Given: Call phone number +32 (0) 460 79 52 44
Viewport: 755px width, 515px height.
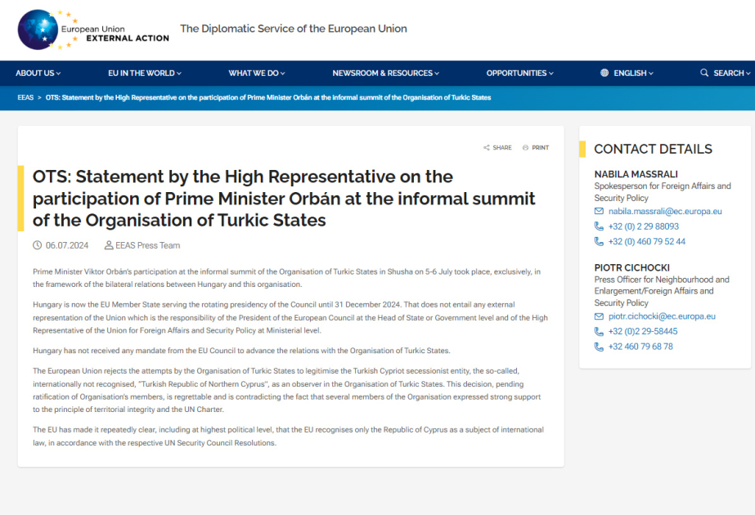Looking at the screenshot, I should point(647,242).
